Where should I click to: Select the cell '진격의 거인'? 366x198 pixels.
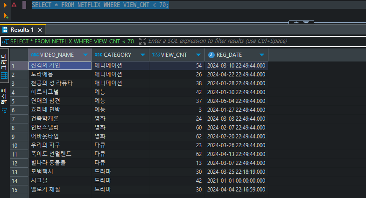click(60, 66)
